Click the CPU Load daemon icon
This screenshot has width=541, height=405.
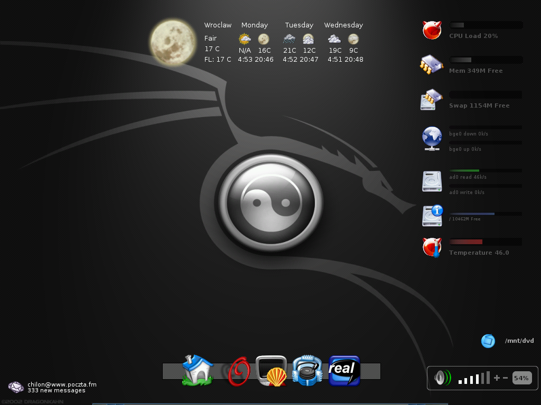point(432,30)
